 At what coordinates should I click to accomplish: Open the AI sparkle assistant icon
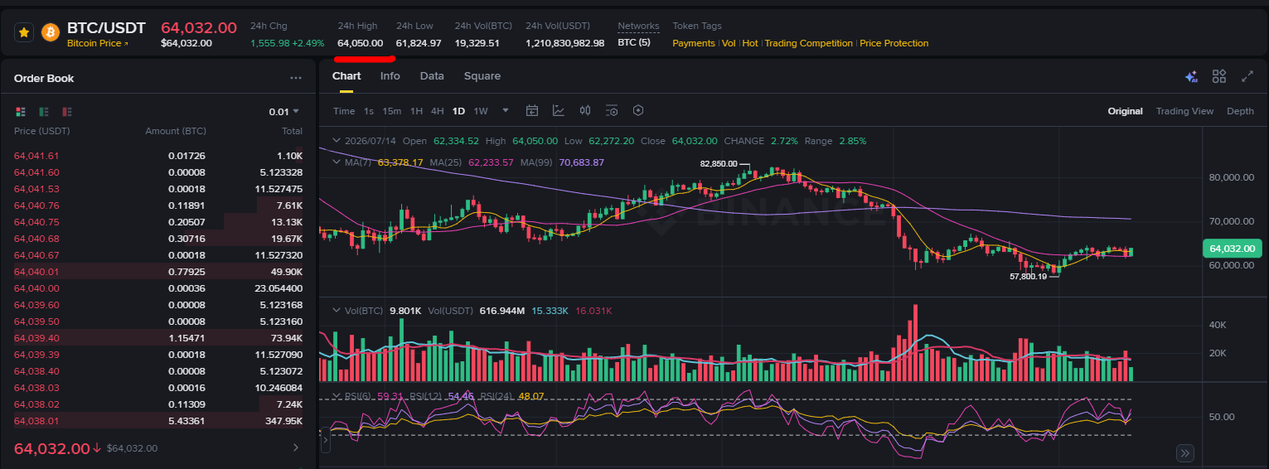coord(1191,76)
